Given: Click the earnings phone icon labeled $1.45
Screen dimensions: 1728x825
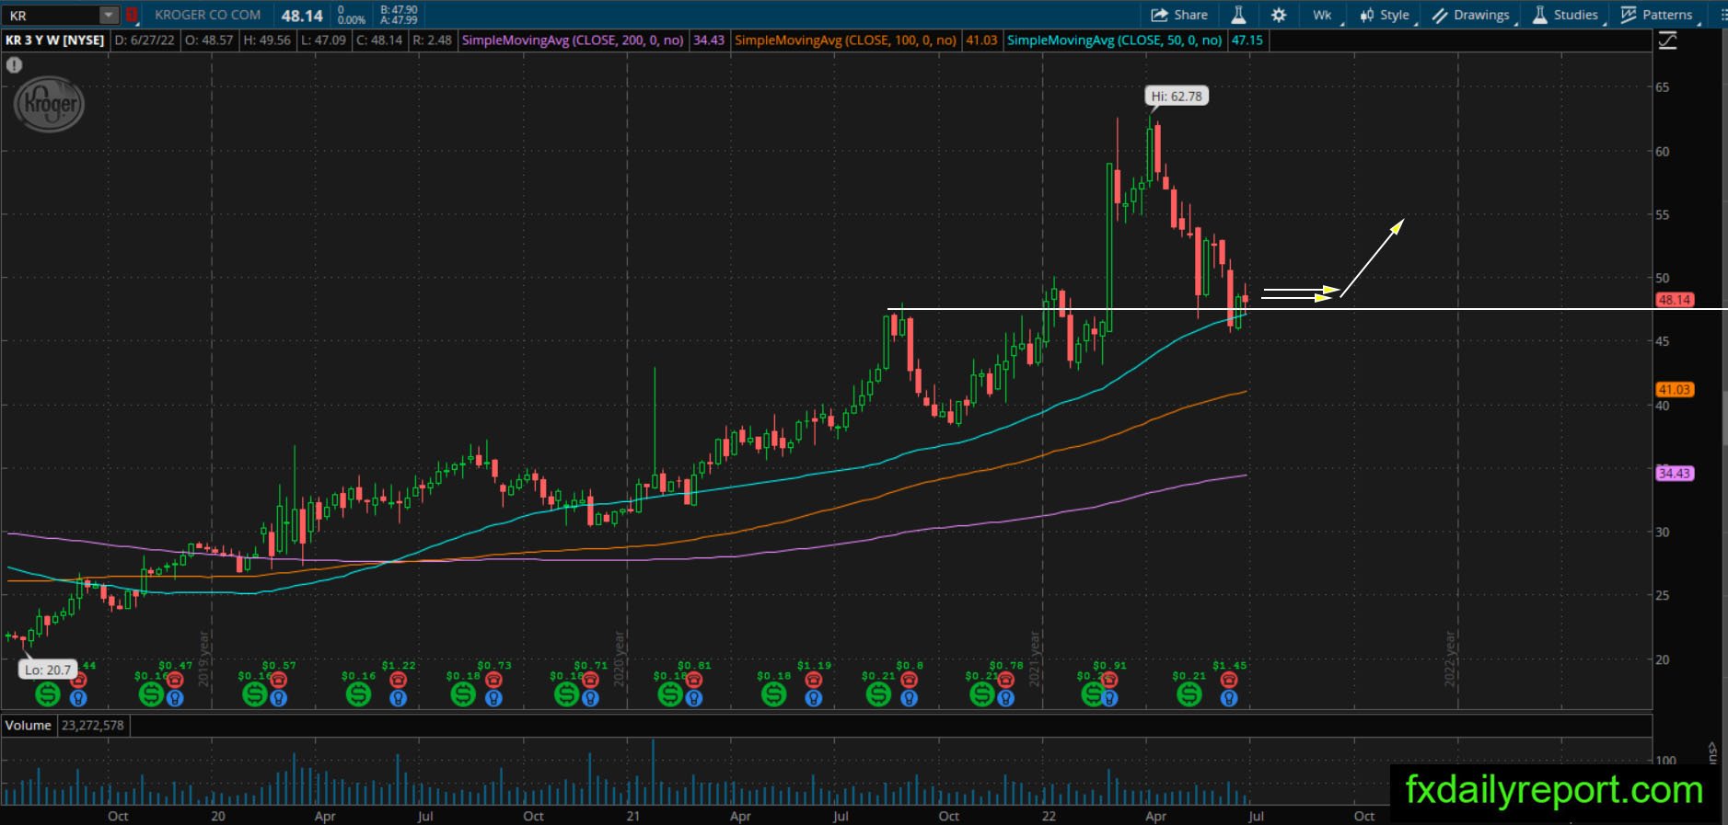Looking at the screenshot, I should (x=1229, y=680).
